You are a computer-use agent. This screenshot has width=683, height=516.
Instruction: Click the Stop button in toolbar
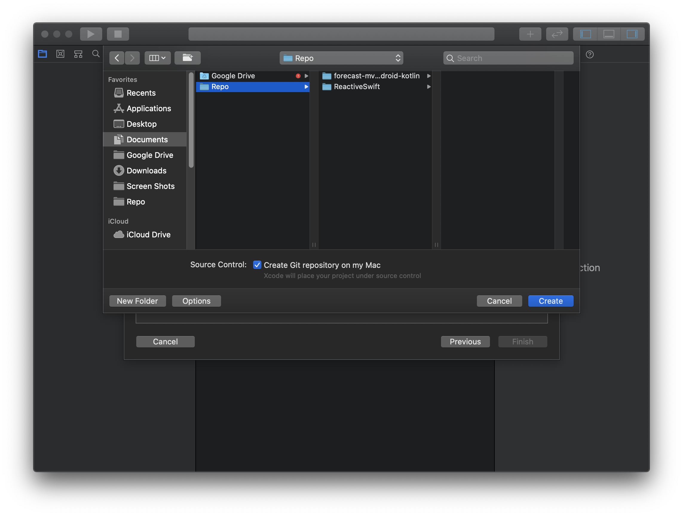pos(118,34)
